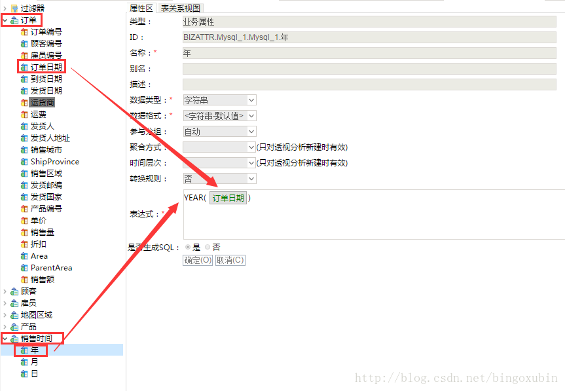Click the 顾客 table icon
Screen dimensions: 565x391
coord(14,291)
